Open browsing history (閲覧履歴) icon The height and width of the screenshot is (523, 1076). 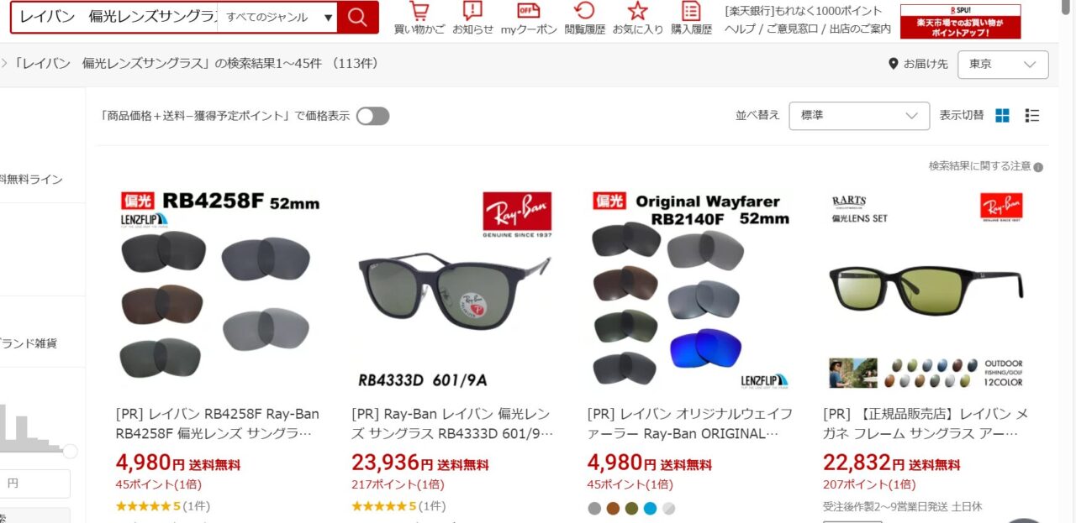[584, 18]
